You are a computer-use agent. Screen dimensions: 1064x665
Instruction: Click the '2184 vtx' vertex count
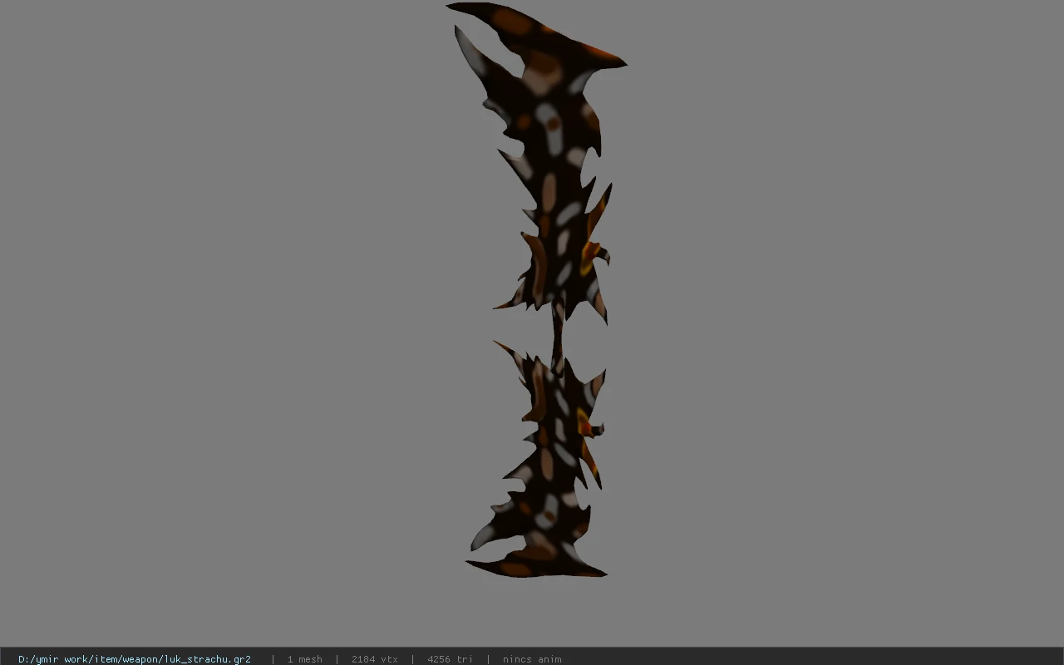374,659
